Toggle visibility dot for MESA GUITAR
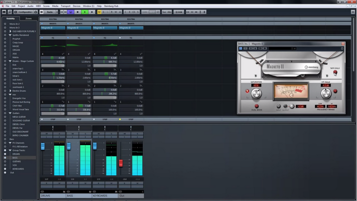Screen dimensions: 357x201 (5, 117)
